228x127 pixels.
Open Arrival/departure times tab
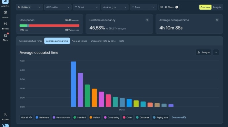[x=30, y=41]
